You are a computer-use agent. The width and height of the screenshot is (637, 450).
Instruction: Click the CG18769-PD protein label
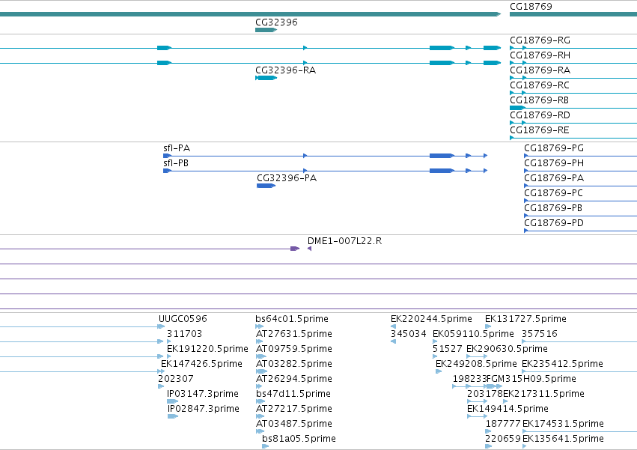click(x=554, y=224)
